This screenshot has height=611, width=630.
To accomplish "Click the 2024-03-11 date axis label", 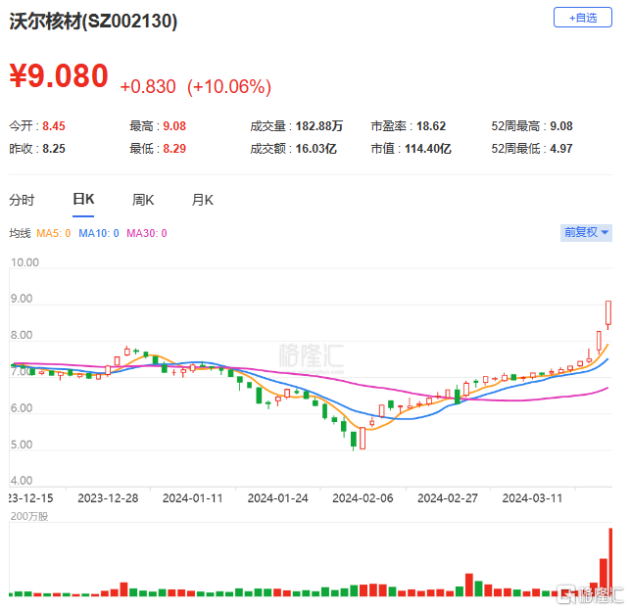I will [532, 498].
